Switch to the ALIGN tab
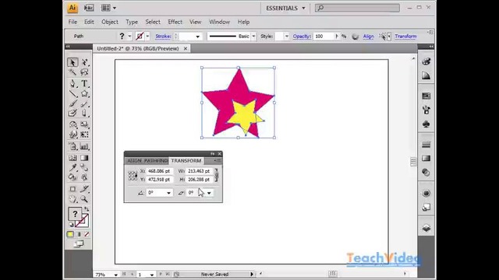Viewport: 499px width, 280px height. tap(134, 161)
